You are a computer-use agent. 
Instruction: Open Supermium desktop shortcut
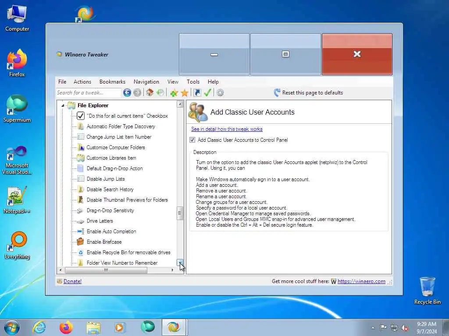tap(17, 108)
